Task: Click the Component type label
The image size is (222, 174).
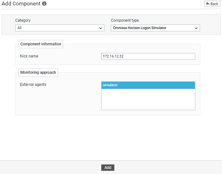Action: 125,20
